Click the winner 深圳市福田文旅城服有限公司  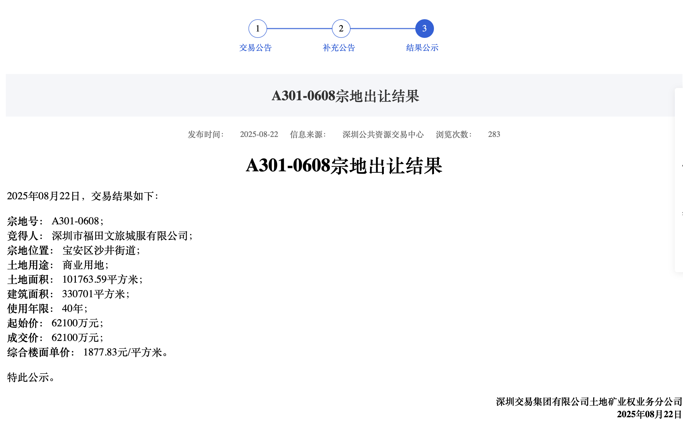120,236
